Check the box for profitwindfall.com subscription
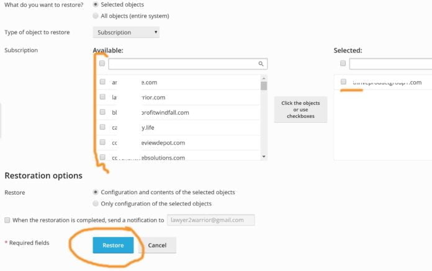The image size is (432, 271). tap(102, 112)
